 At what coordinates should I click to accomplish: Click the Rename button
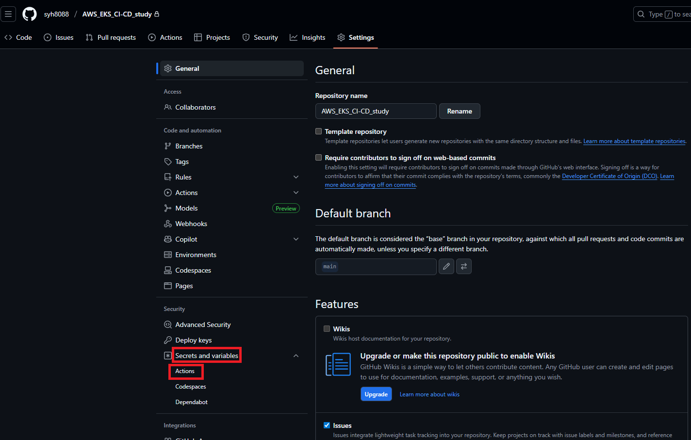pos(460,111)
